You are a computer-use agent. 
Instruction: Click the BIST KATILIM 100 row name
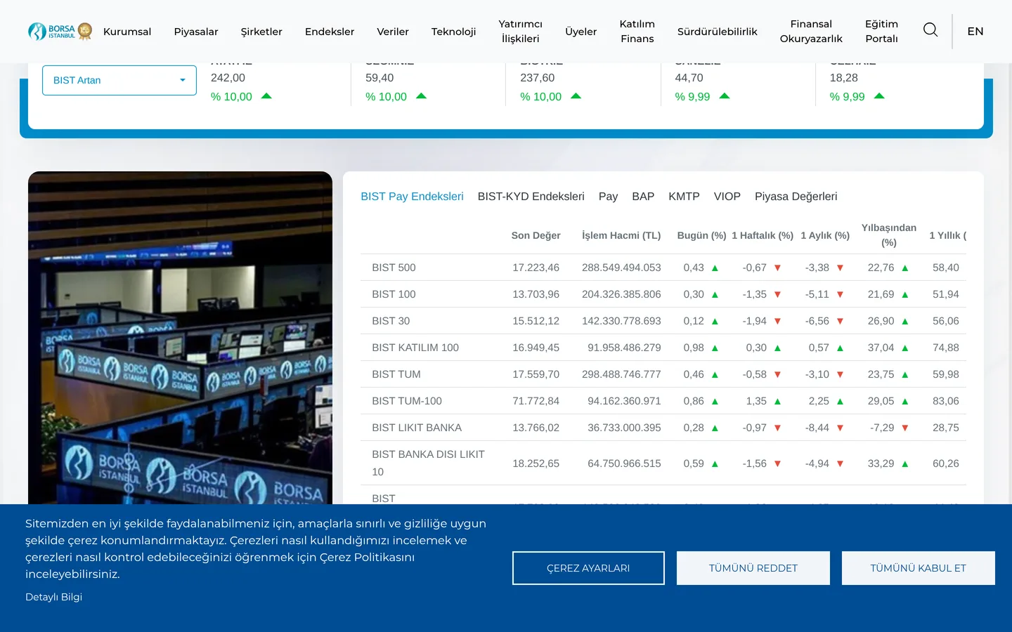pyautogui.click(x=415, y=348)
